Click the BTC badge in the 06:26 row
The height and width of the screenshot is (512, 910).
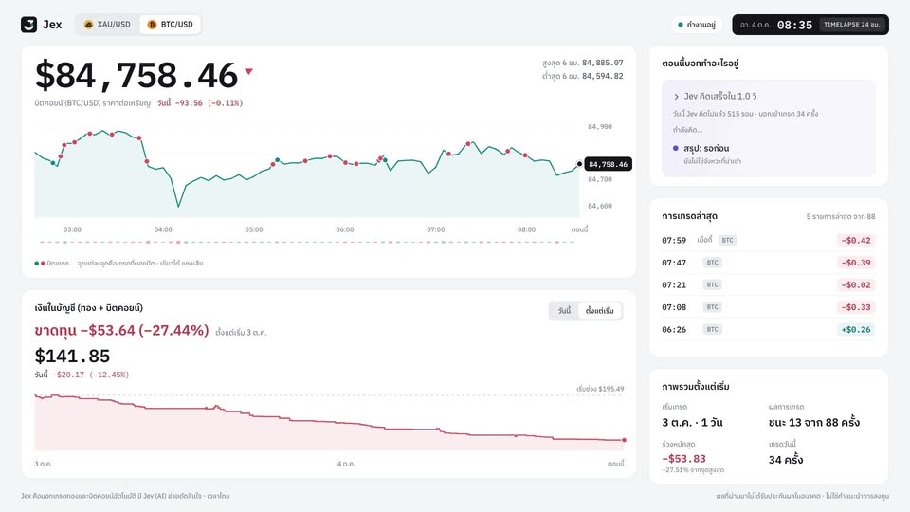click(x=713, y=329)
